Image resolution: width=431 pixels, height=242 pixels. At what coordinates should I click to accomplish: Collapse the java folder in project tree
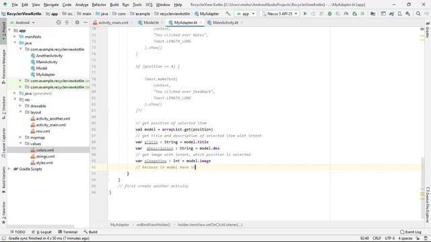15,43
